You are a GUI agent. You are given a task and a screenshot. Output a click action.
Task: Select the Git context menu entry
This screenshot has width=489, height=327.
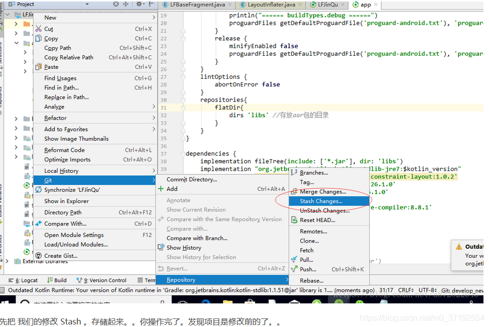point(95,180)
